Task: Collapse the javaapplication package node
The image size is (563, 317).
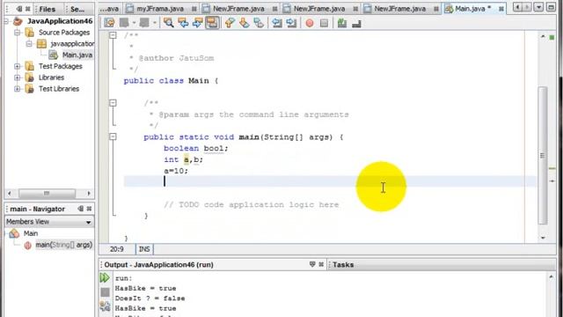Action: [29, 43]
